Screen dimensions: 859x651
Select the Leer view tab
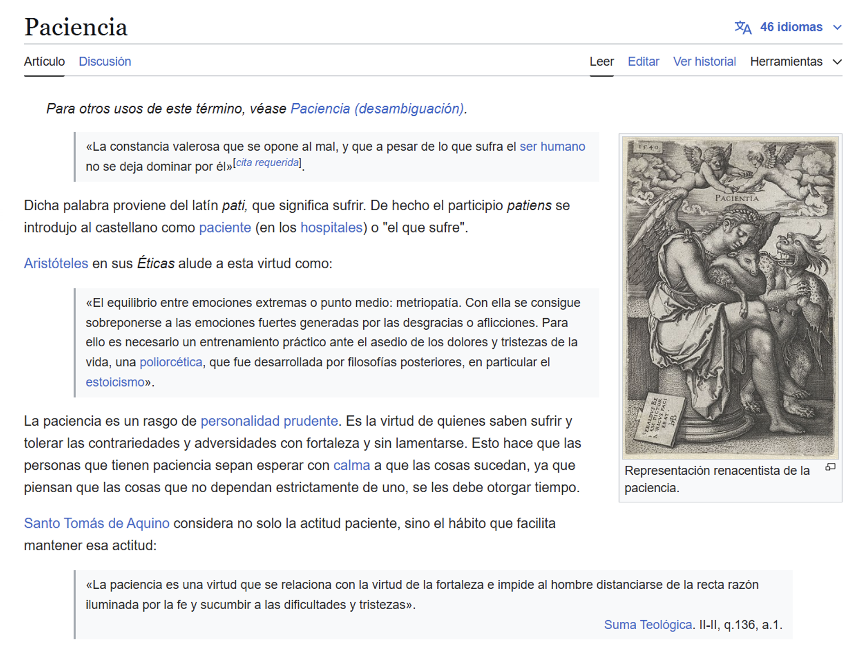(x=601, y=62)
